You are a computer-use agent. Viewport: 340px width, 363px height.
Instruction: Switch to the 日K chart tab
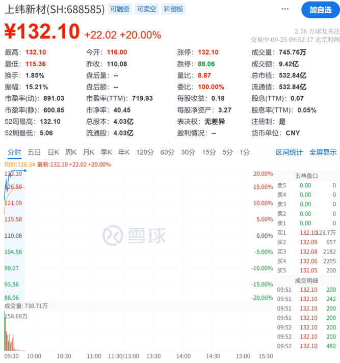[x=53, y=152]
